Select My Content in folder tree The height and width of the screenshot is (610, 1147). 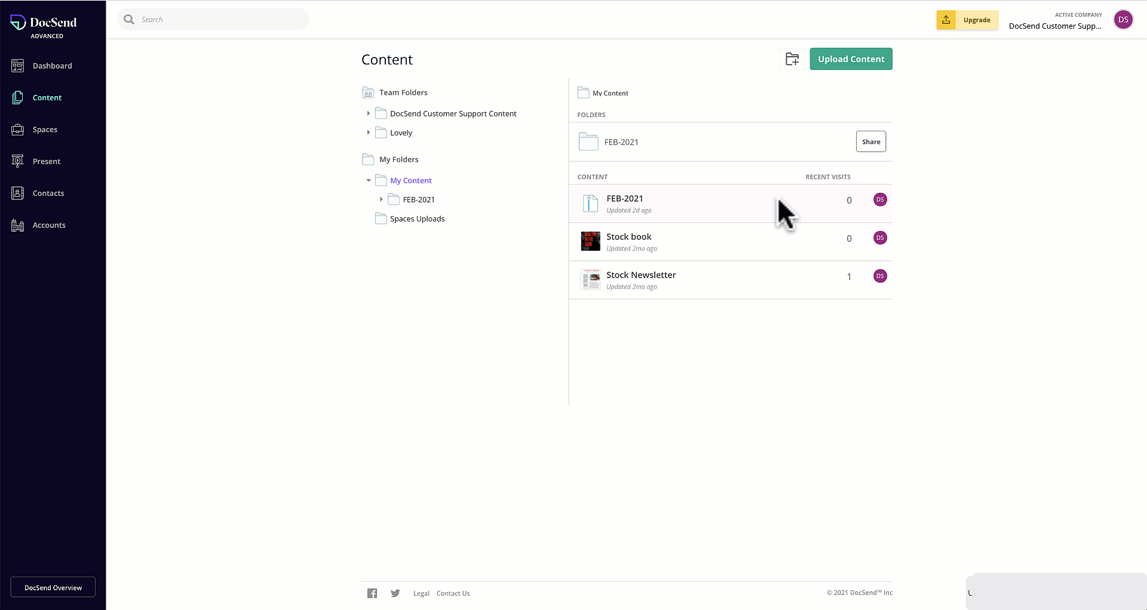tap(410, 180)
